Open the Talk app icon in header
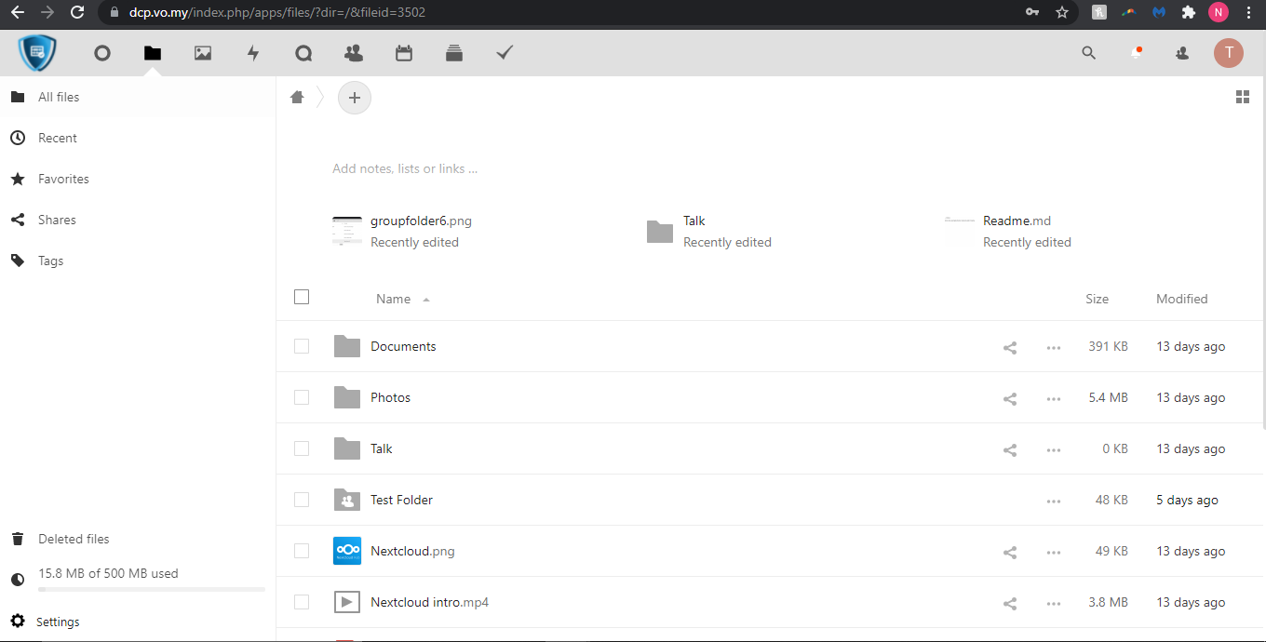1266x642 pixels. click(303, 53)
